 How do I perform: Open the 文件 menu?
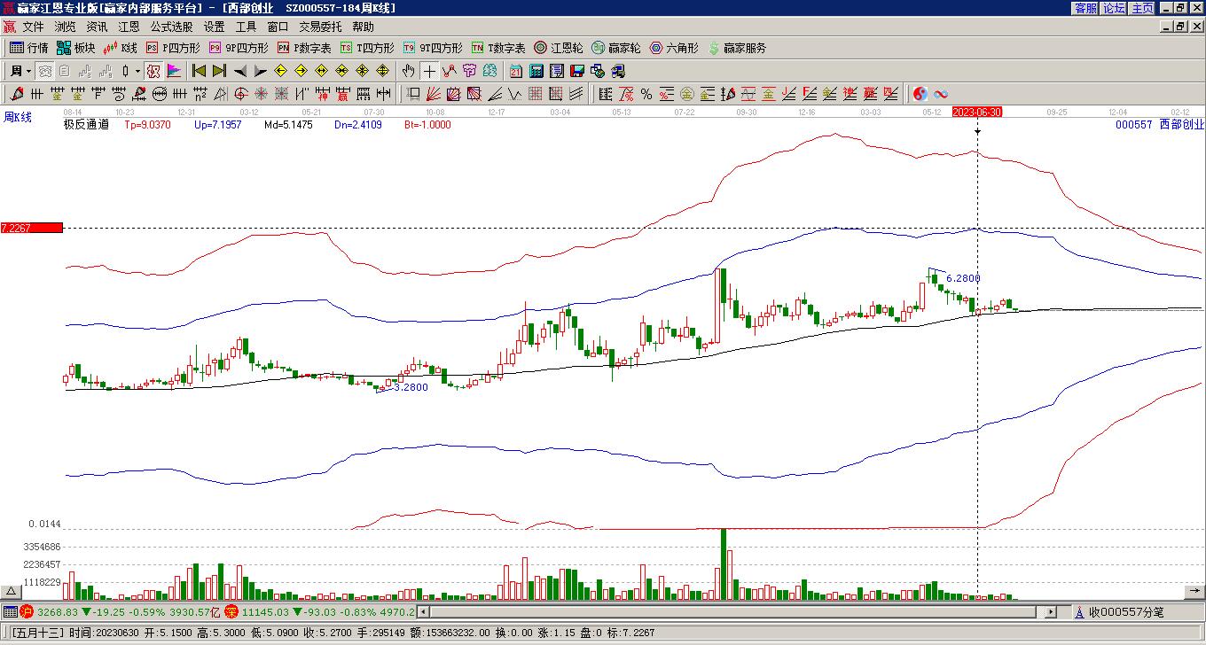coord(33,27)
